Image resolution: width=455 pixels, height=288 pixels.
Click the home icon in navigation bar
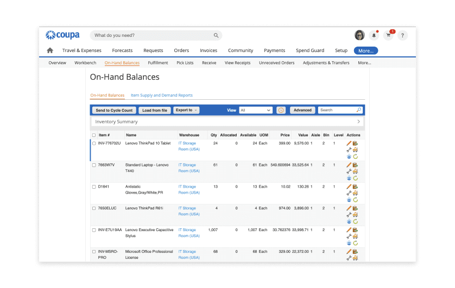(x=50, y=50)
